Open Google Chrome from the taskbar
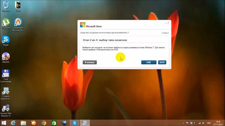Viewport: 225px width, 126px height. [44, 123]
